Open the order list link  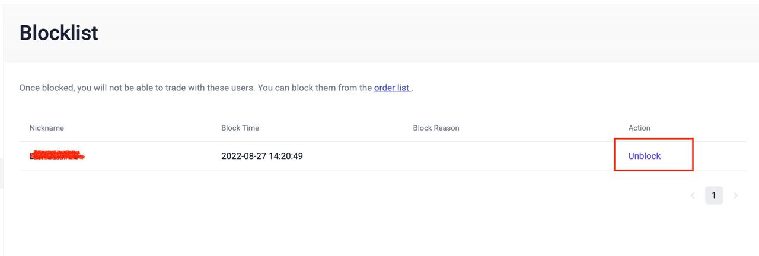[x=391, y=88]
